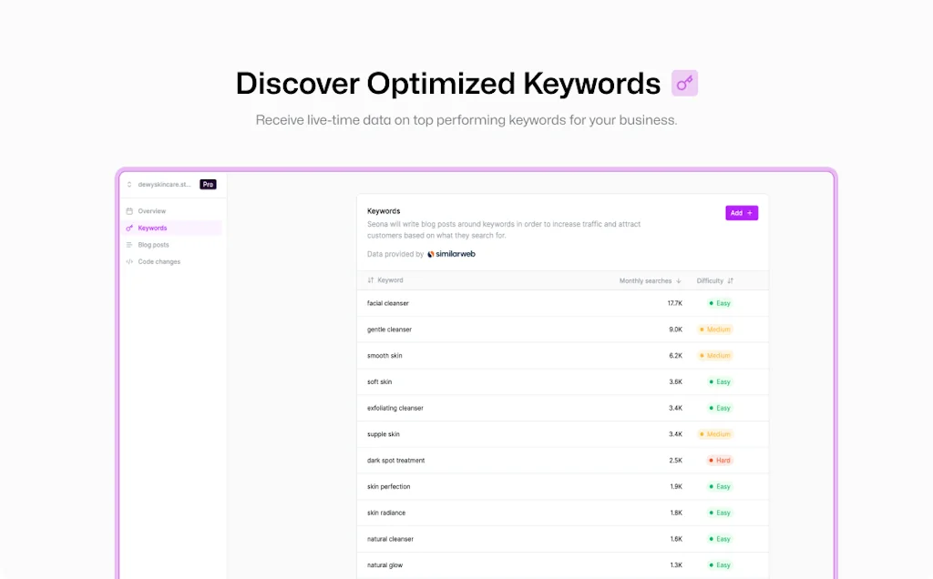Click the Blog posts list icon
Image resolution: width=933 pixels, height=579 pixels.
[x=129, y=245]
